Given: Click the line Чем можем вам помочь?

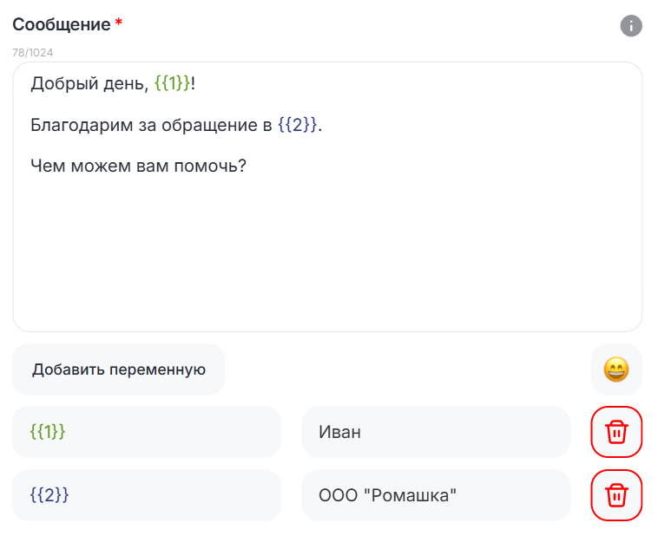Looking at the screenshot, I should point(138,165).
